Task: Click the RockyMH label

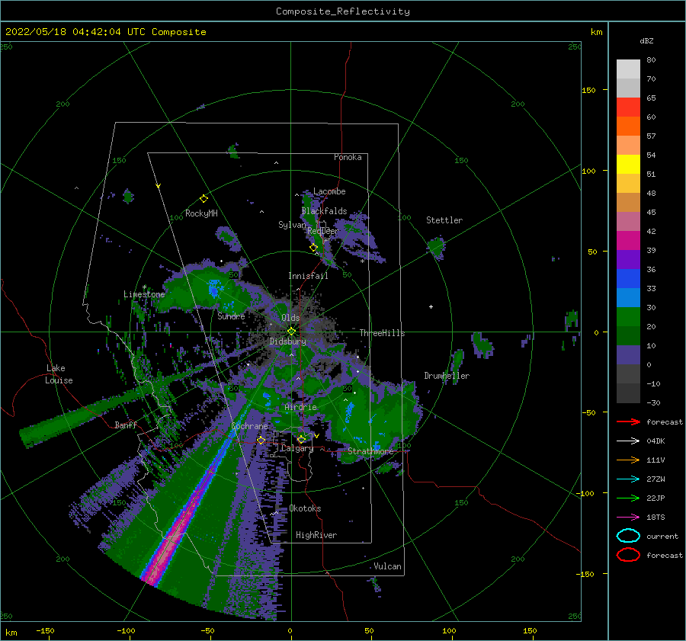Action: pos(201,213)
